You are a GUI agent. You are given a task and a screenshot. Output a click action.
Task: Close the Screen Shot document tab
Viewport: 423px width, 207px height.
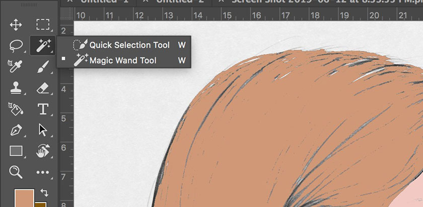(x=221, y=2)
